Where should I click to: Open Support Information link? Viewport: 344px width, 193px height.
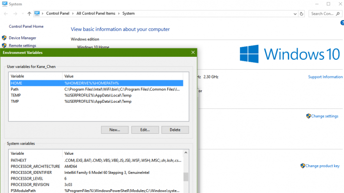pyautogui.click(x=325, y=77)
